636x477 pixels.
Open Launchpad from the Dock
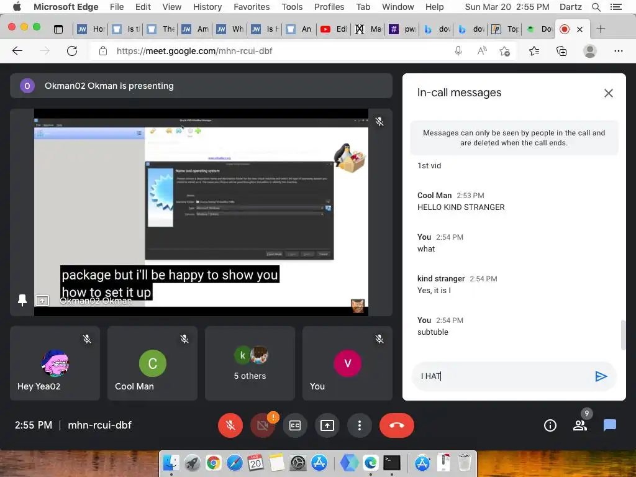(193, 462)
